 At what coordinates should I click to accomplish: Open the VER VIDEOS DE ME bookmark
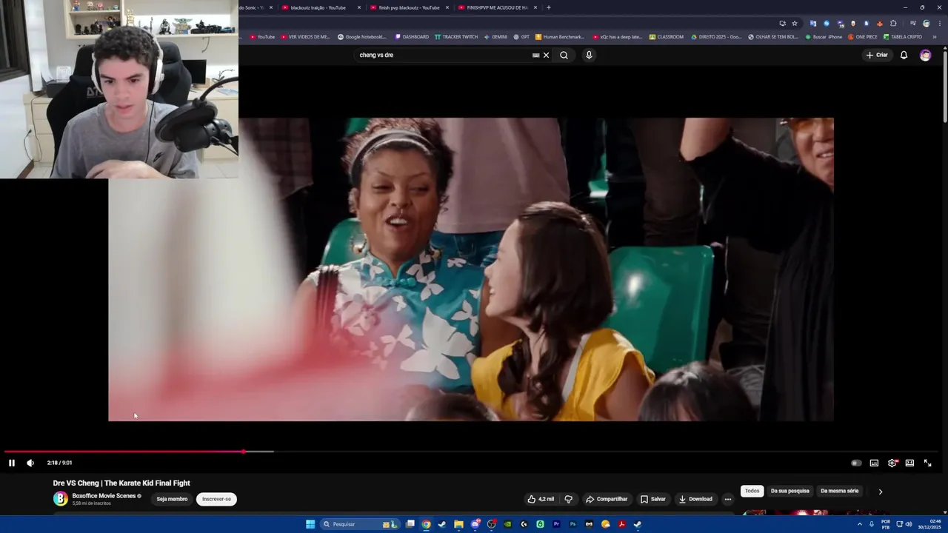[305, 36]
